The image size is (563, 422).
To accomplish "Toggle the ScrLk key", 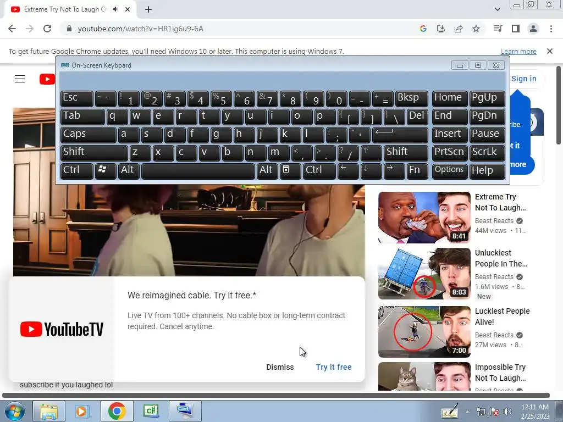I will click(x=487, y=152).
